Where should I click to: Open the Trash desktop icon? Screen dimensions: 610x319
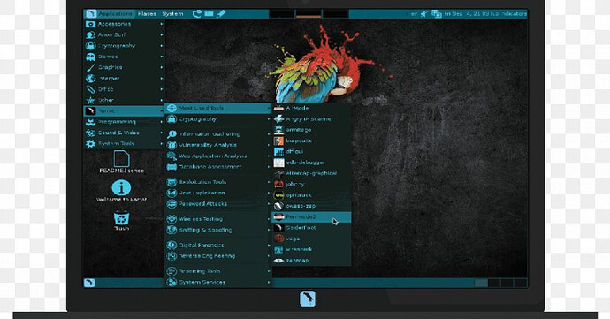(x=121, y=220)
